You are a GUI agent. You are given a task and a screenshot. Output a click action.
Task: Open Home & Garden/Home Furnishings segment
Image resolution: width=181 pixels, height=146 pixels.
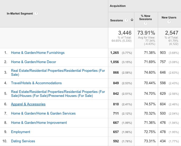point(38,53)
